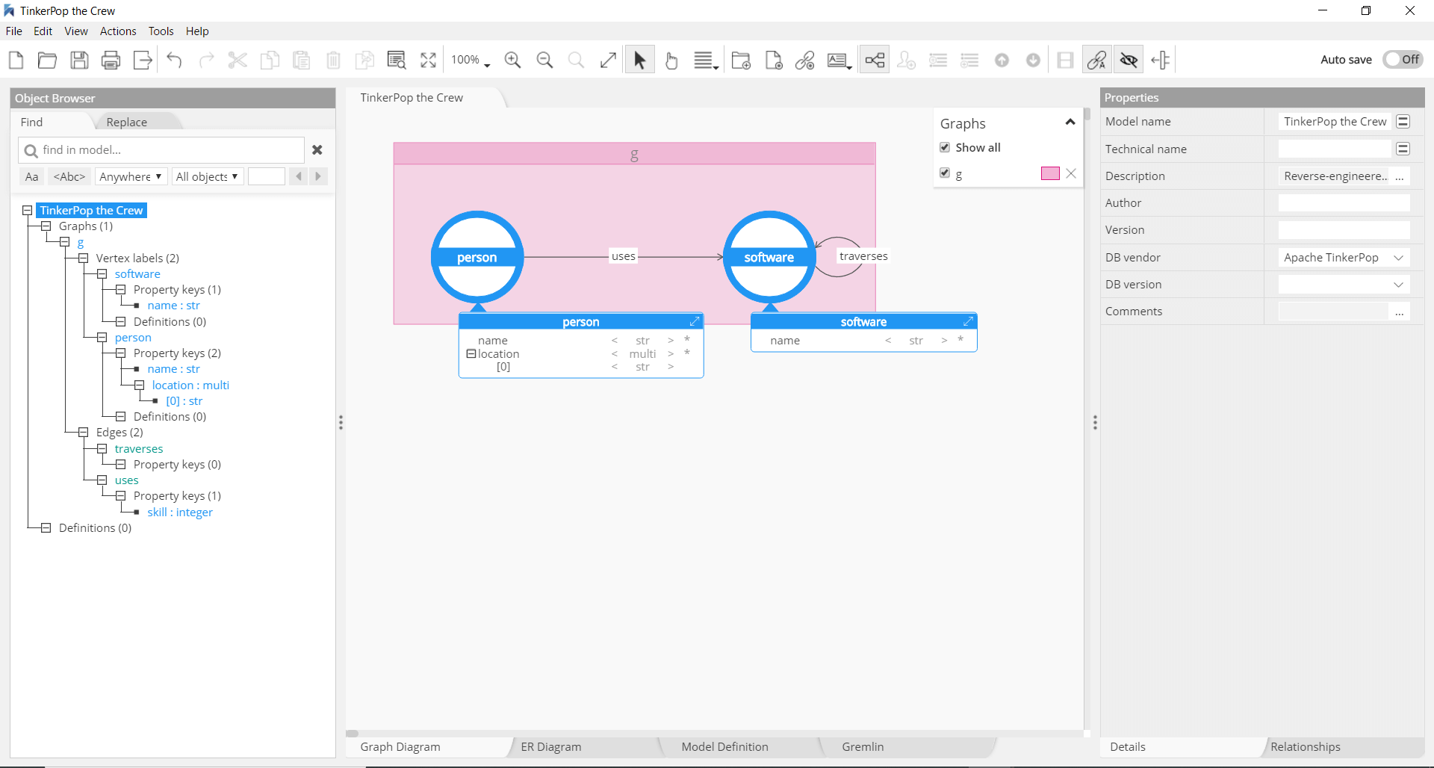Open the Comments ellipsis editor button
This screenshot has height=768, width=1434.
[x=1400, y=312]
